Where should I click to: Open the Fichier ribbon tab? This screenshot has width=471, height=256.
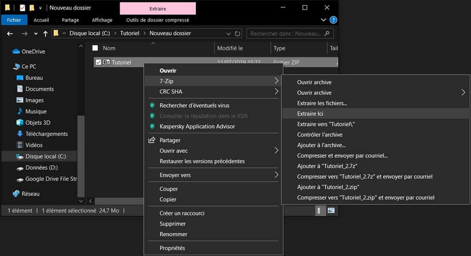click(14, 20)
